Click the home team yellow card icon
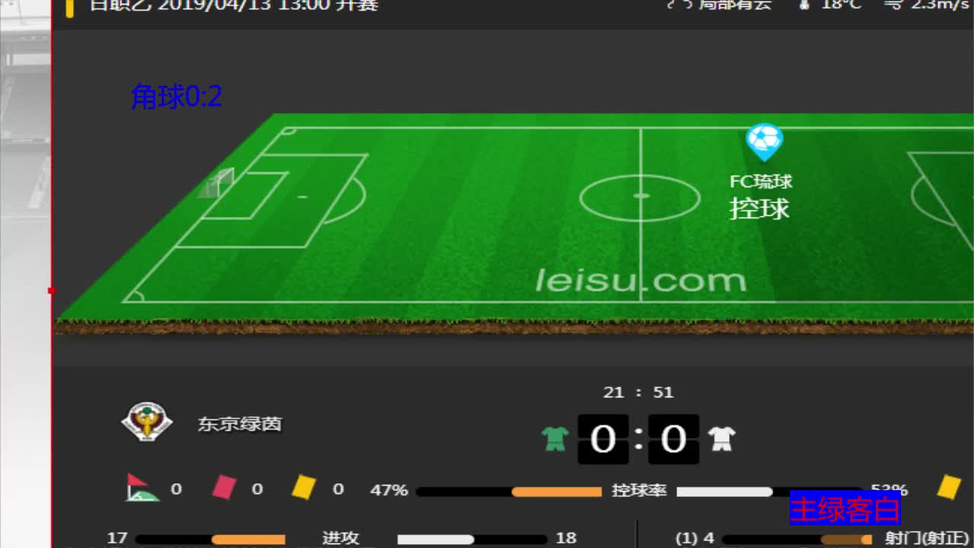The height and width of the screenshot is (548, 974). click(304, 487)
